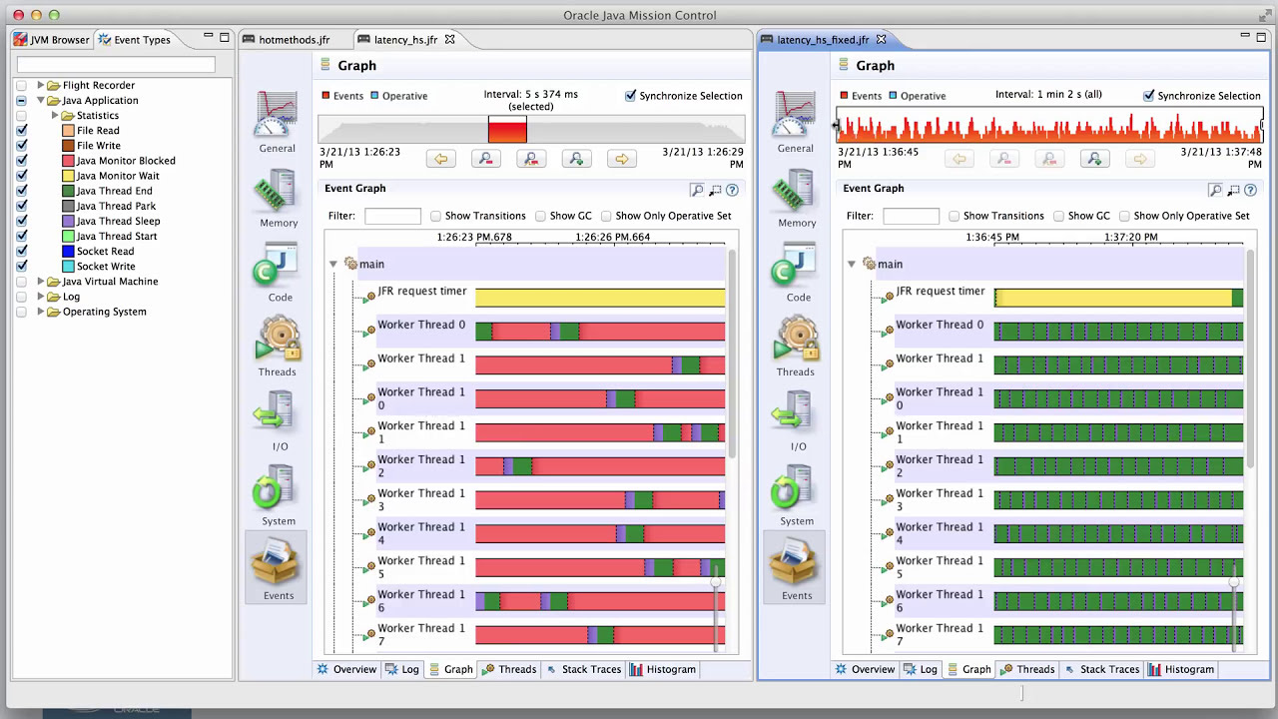The width and height of the screenshot is (1278, 719).
Task: Uncheck Java Thread Sleep event type
Action: coord(22,221)
